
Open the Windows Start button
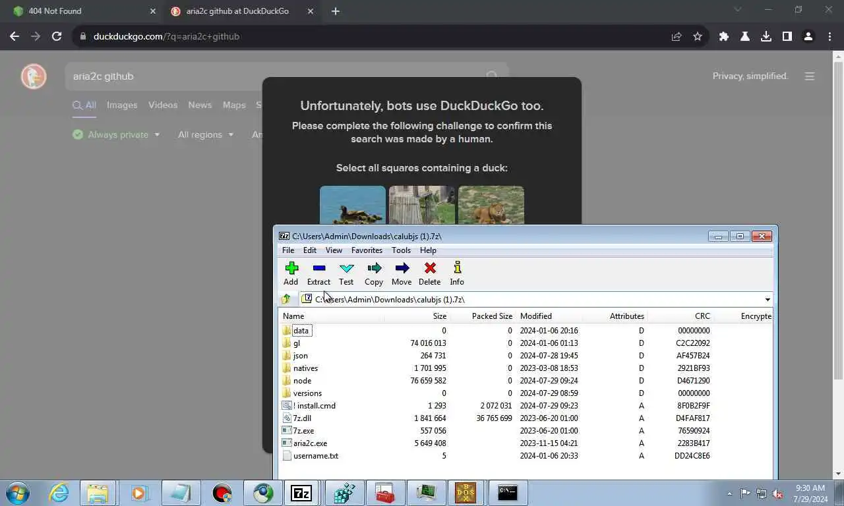pyautogui.click(x=18, y=493)
